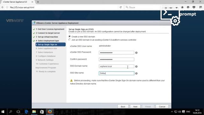Viewport: 204px width, 115px height.
Task: Open Firefox home page
Action: (x=182, y=7)
